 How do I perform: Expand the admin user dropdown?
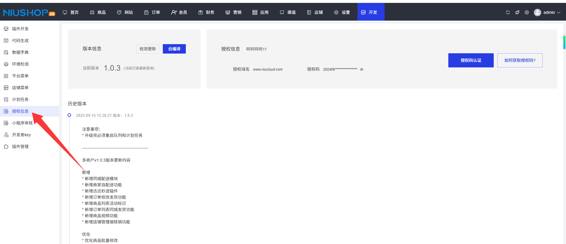[547, 12]
